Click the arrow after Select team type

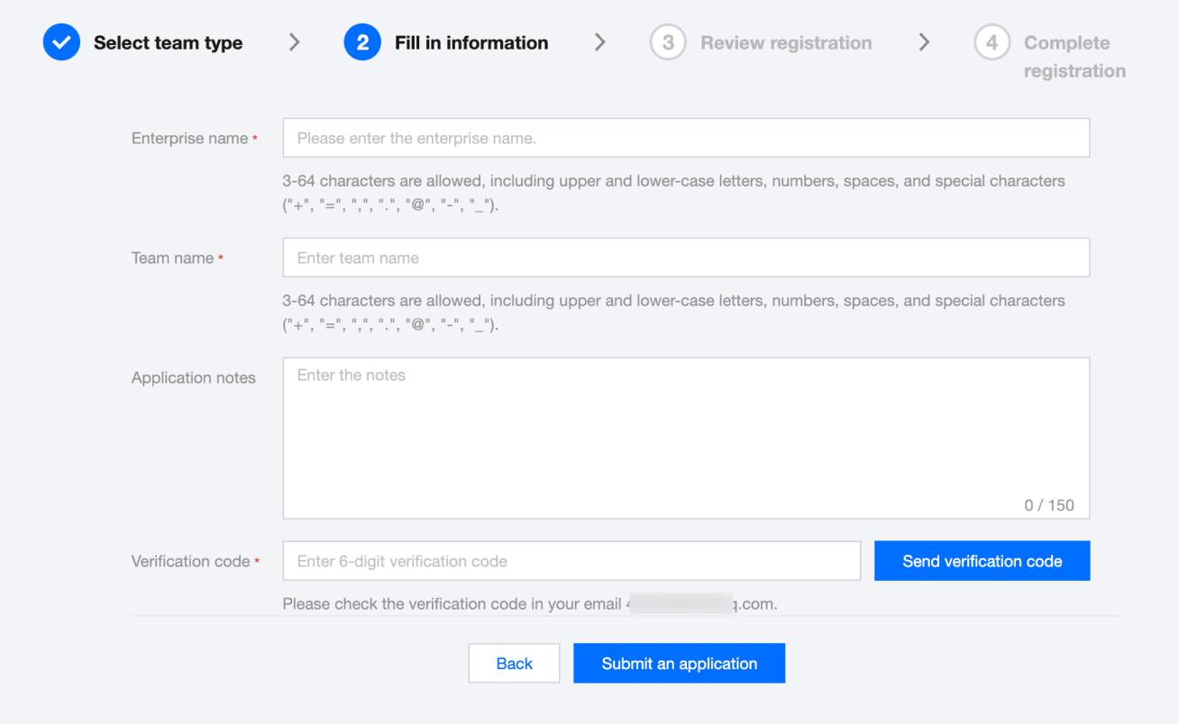tap(294, 42)
